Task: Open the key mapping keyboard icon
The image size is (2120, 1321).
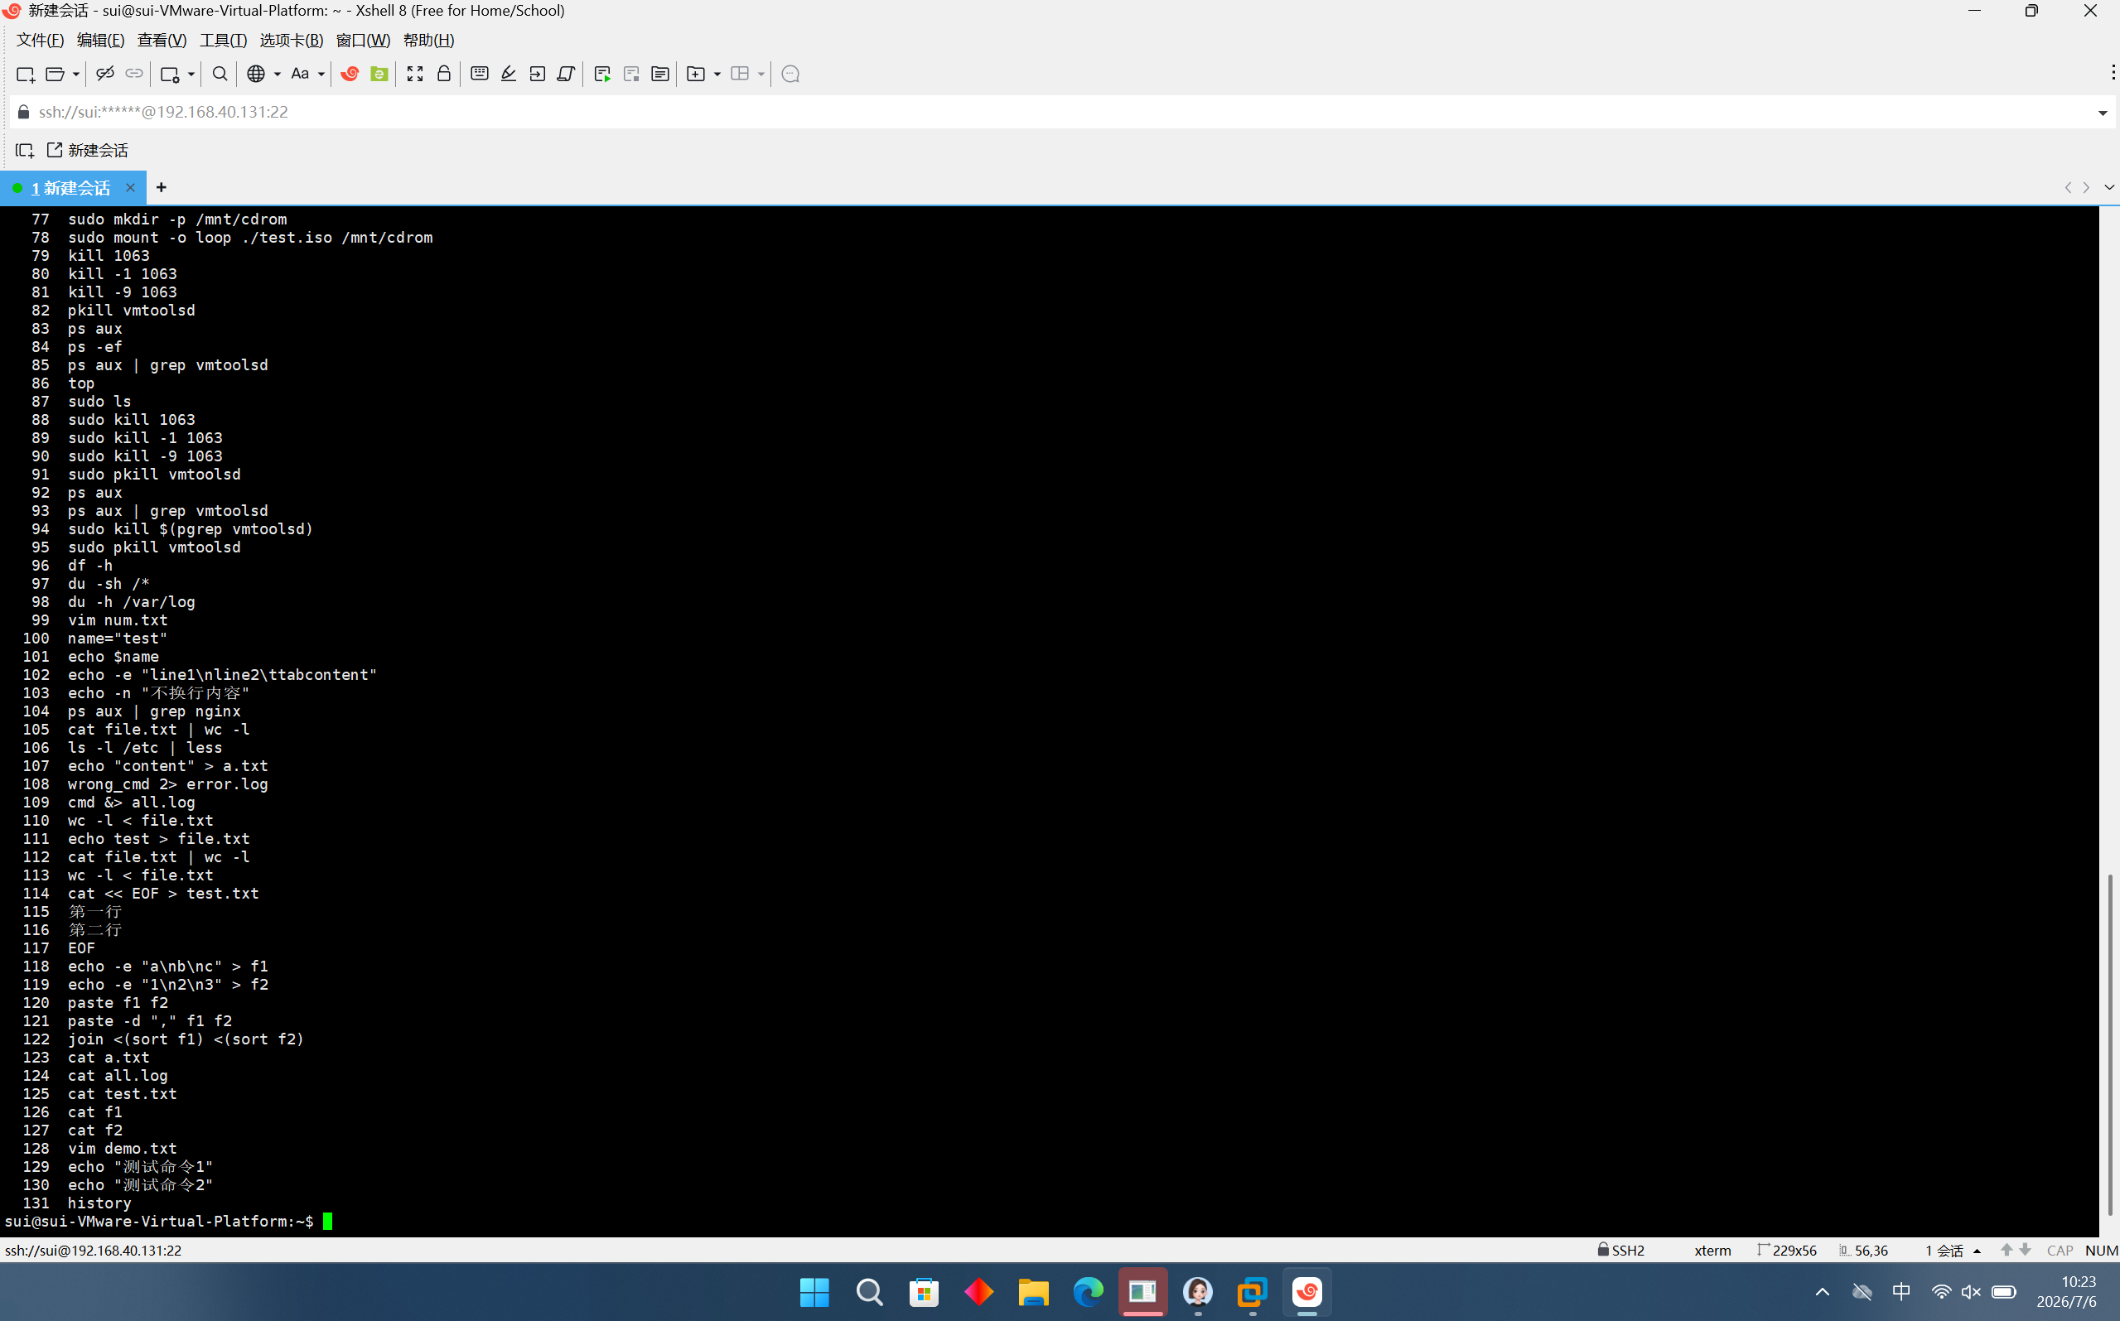Action: point(479,75)
